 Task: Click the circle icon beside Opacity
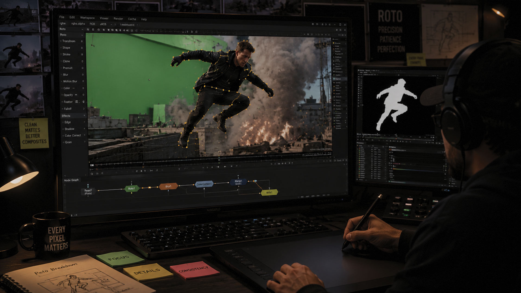click(x=83, y=95)
